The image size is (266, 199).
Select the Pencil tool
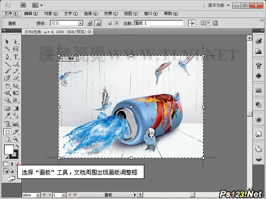click(15, 71)
